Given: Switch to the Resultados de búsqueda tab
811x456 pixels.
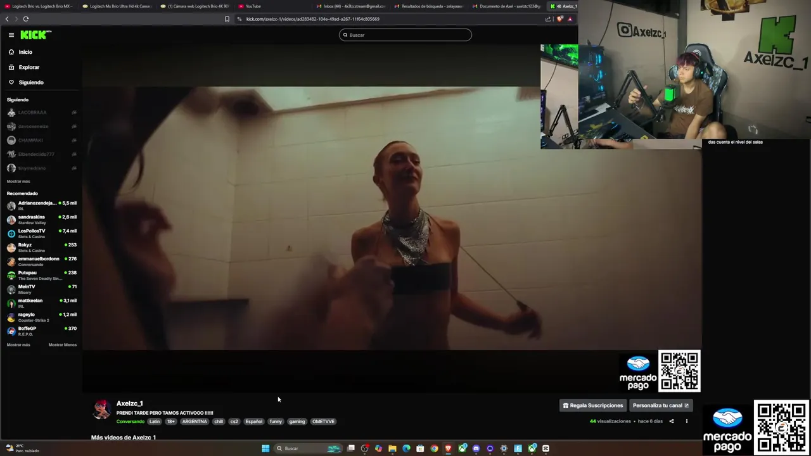Looking at the screenshot, I should [x=429, y=6].
